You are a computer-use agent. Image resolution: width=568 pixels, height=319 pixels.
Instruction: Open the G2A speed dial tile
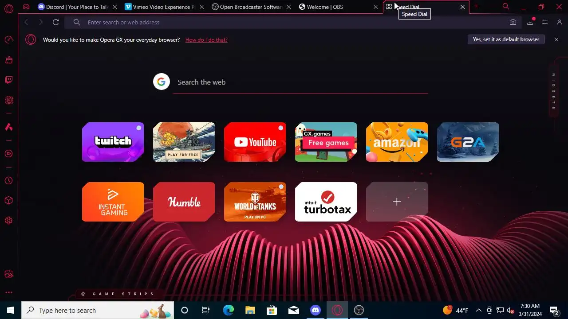pyautogui.click(x=468, y=142)
